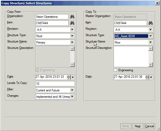The image size is (161, 131).
Task: Click the Next button
Action: pos(138,126)
